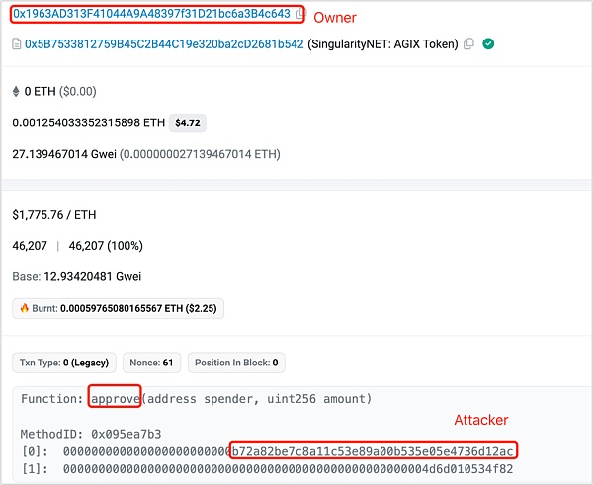Copy the owner address with copy icon

[x=299, y=14]
